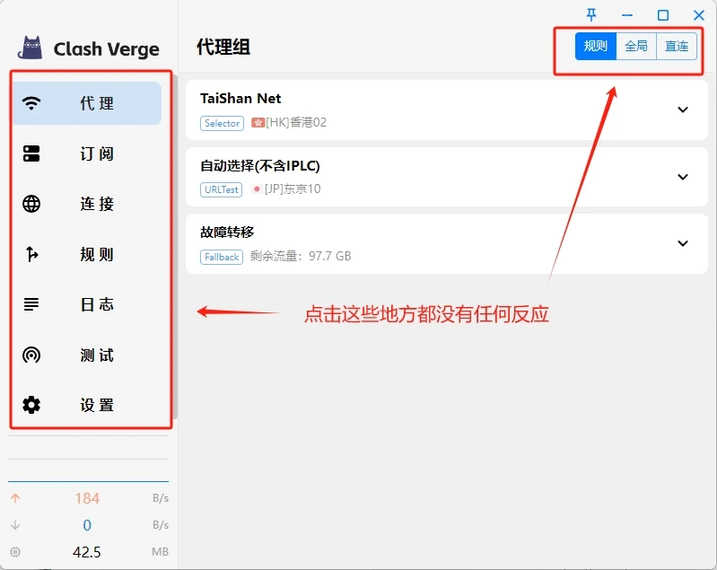Click the download speed value 0
The image size is (717, 570).
87,525
